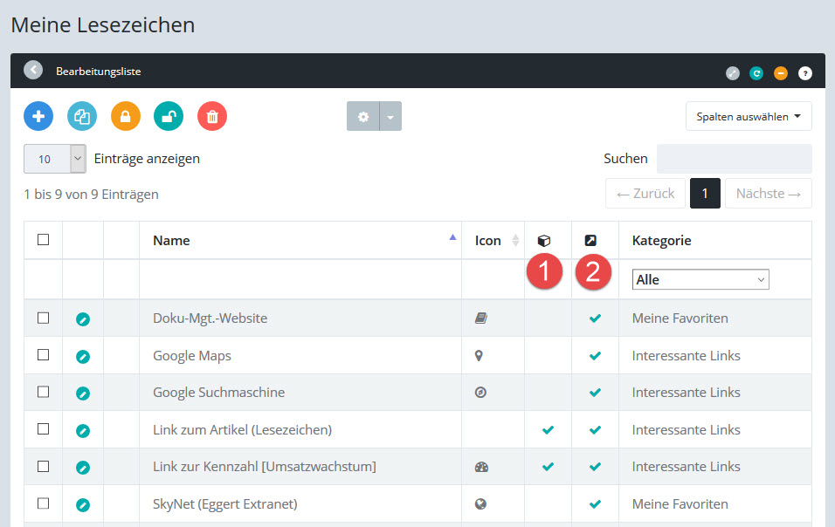Screen dimensions: 835x527
Task: Expand the Kategorie filter set to Alle
Action: click(700, 280)
